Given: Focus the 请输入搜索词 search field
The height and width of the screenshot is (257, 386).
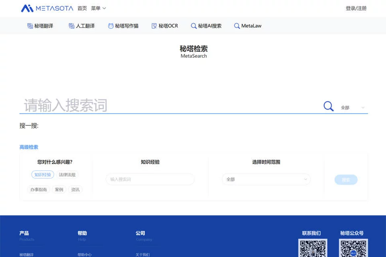Looking at the screenshot, I should [x=170, y=106].
